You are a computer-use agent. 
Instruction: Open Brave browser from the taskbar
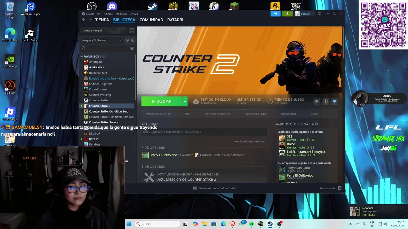(x=233, y=224)
